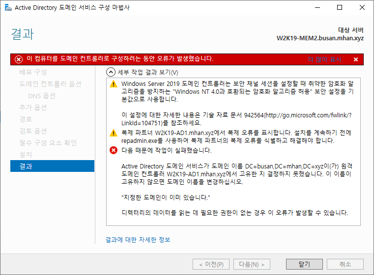Click the error banner message text
The height and width of the screenshot is (275, 374).
(120, 58)
